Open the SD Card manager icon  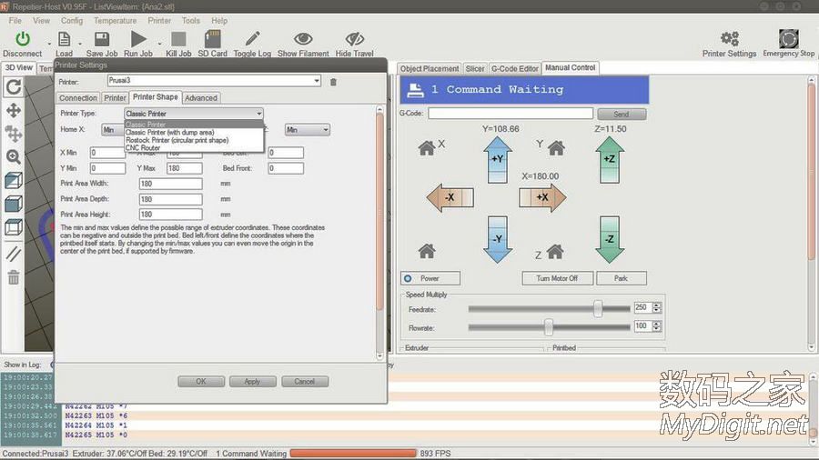(x=213, y=39)
